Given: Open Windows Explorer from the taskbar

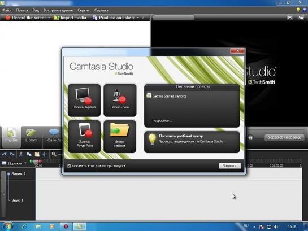Looking at the screenshot, I should coord(38,226).
